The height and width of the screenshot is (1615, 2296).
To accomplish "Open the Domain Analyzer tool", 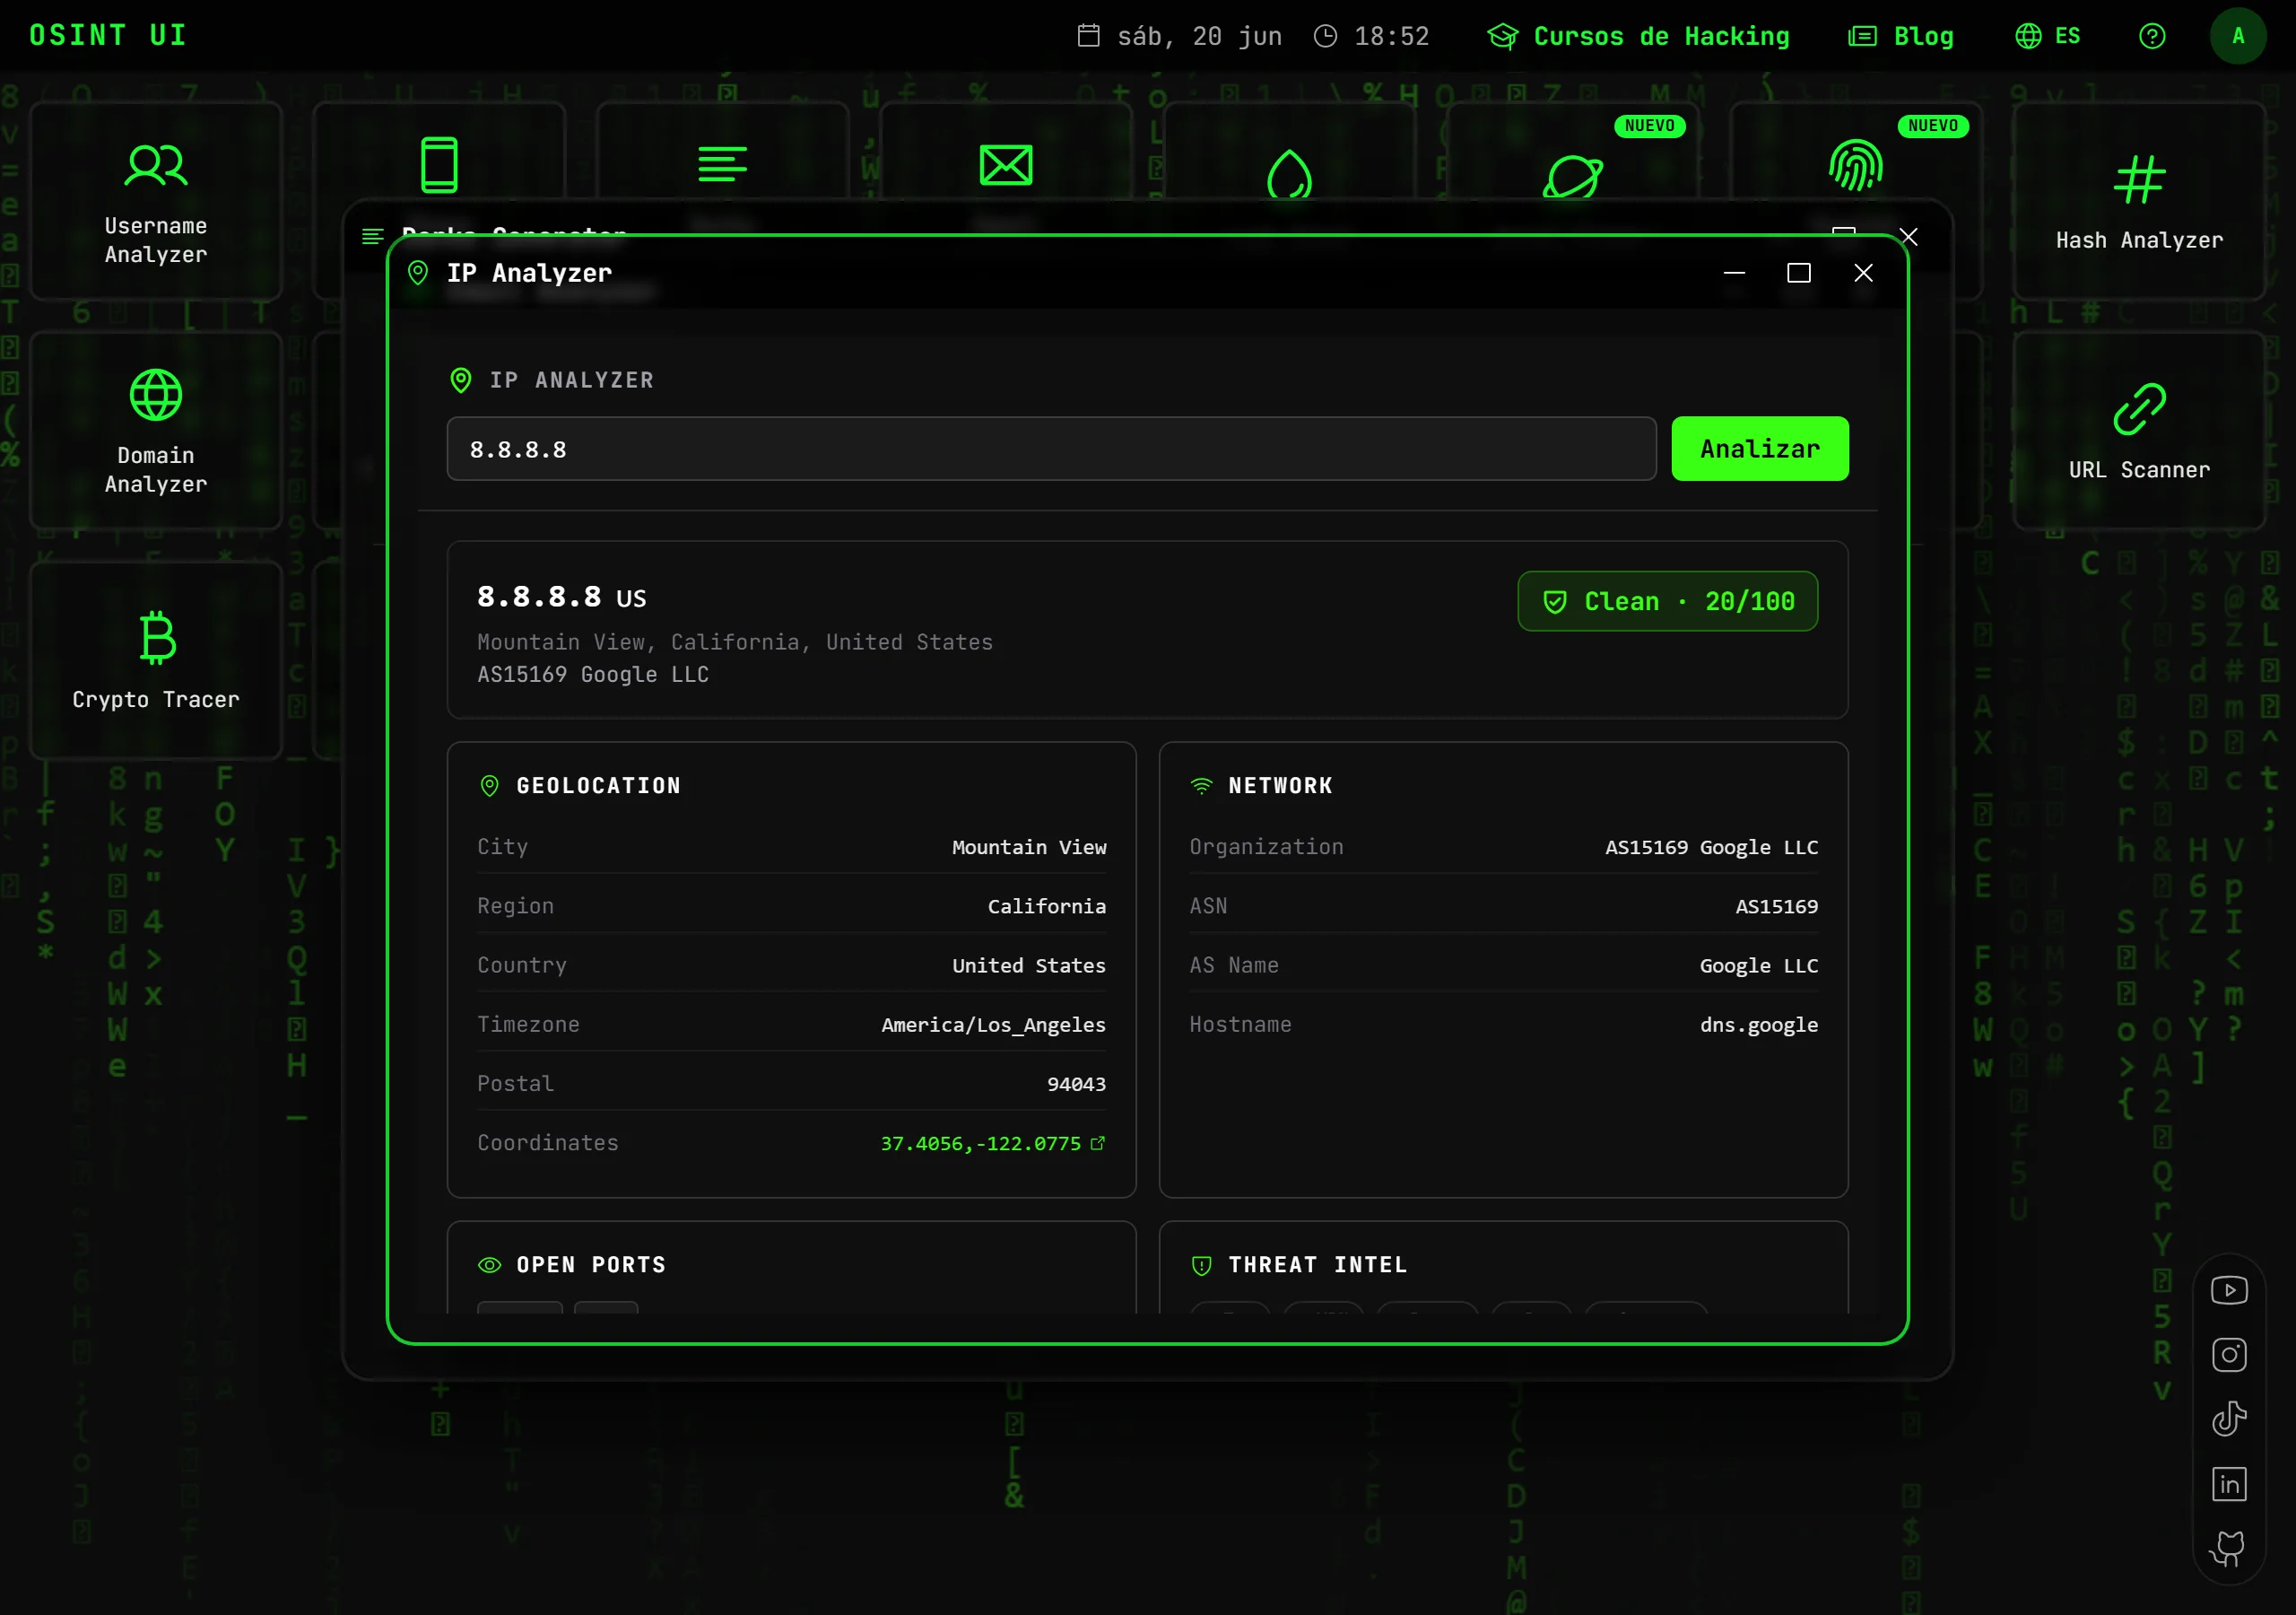I will click(x=156, y=431).
